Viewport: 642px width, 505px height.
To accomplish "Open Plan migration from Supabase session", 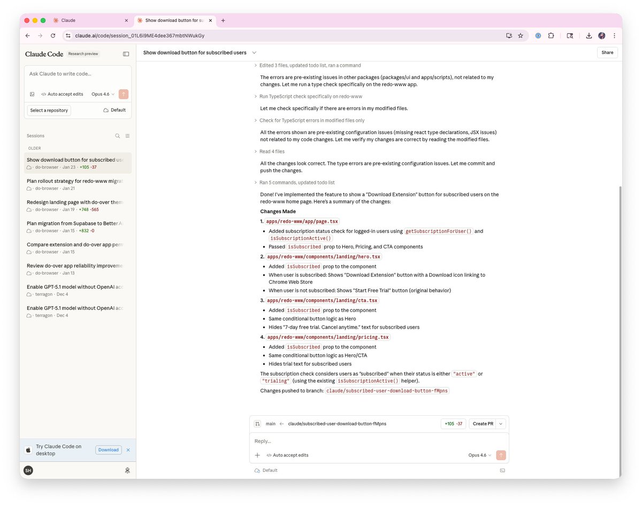I will [x=78, y=227].
